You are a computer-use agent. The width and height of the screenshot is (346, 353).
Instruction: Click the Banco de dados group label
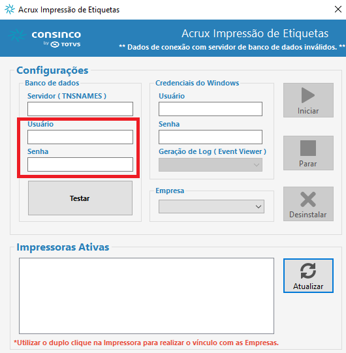click(52, 83)
